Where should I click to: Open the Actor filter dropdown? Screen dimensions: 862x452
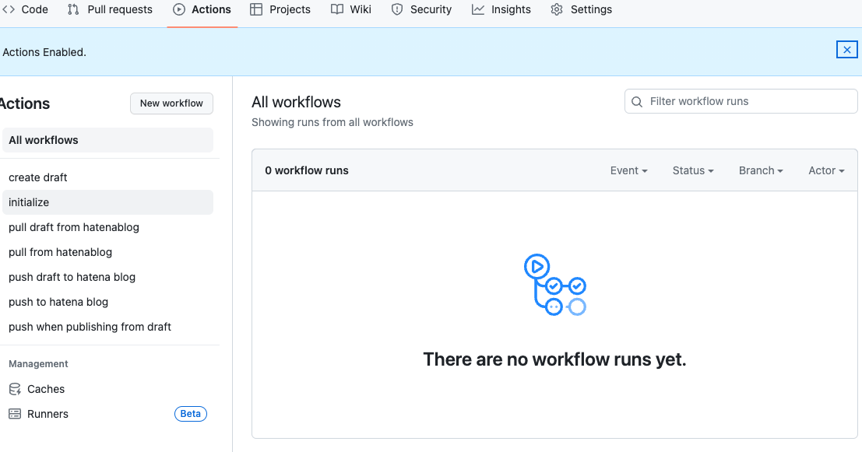pos(826,170)
